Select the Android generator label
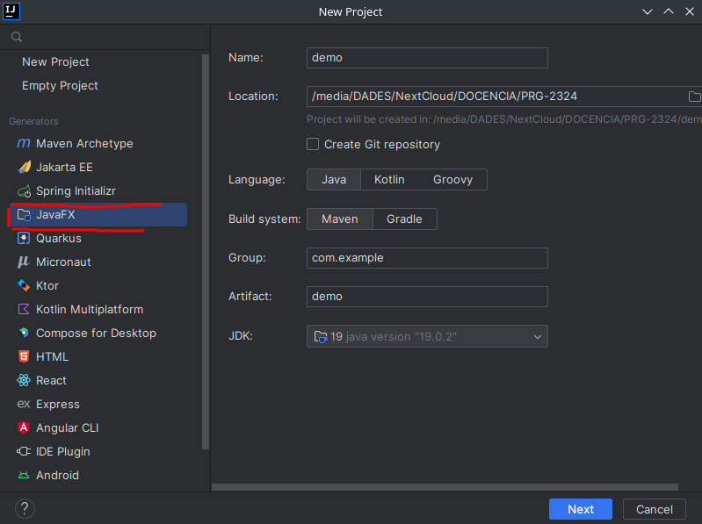This screenshot has height=524, width=702. click(57, 475)
